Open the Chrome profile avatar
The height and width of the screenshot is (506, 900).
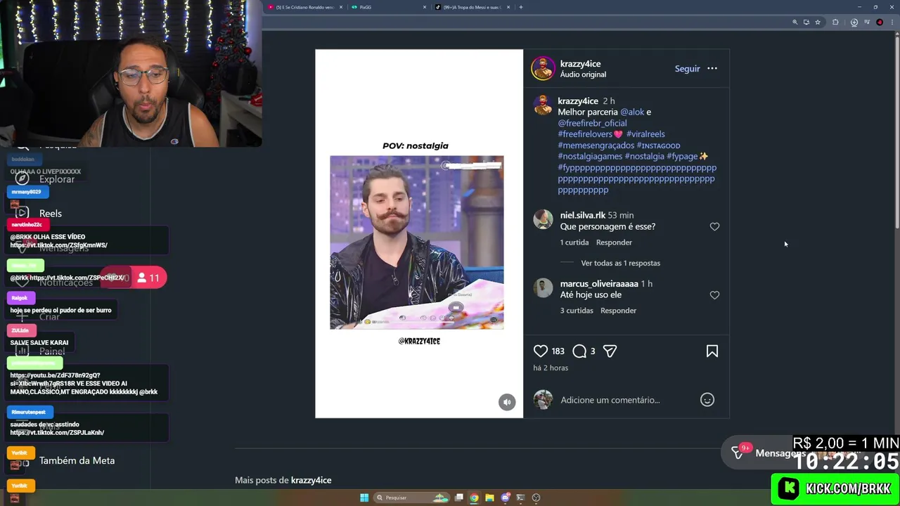pos(880,22)
